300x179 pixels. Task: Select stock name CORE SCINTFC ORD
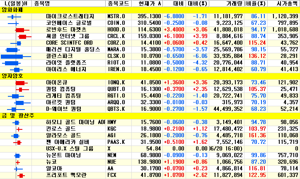tap(69, 43)
